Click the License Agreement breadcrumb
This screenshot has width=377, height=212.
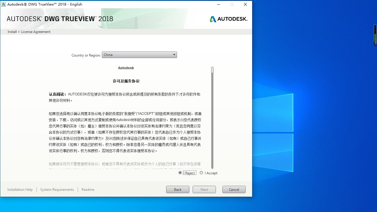tap(35, 32)
